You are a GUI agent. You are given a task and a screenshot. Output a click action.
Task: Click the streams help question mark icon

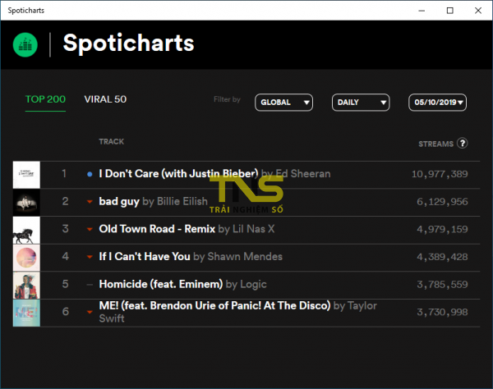(x=463, y=143)
